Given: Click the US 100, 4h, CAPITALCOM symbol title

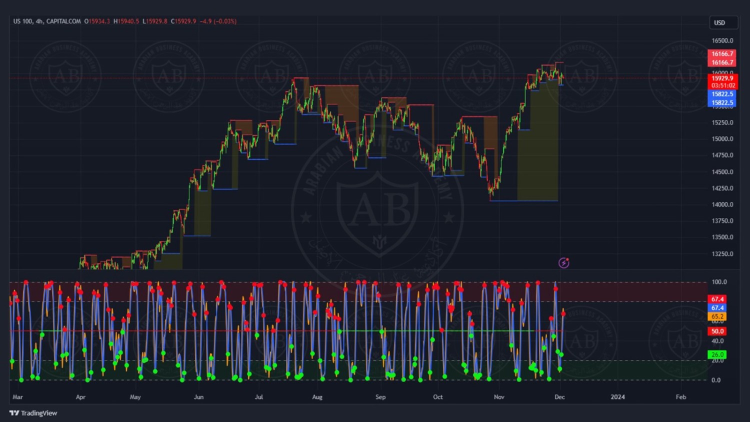Looking at the screenshot, I should tap(47, 21).
